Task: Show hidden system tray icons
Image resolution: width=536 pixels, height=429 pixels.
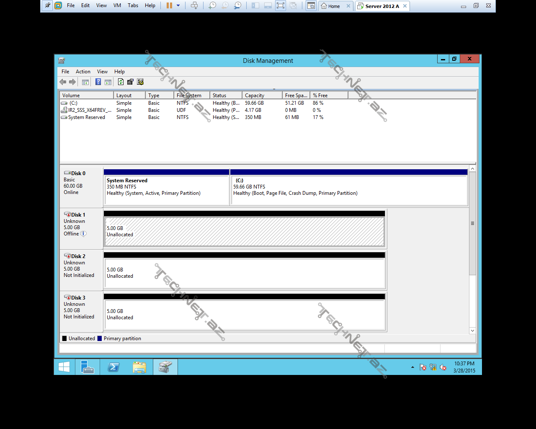Action: pyautogui.click(x=412, y=367)
